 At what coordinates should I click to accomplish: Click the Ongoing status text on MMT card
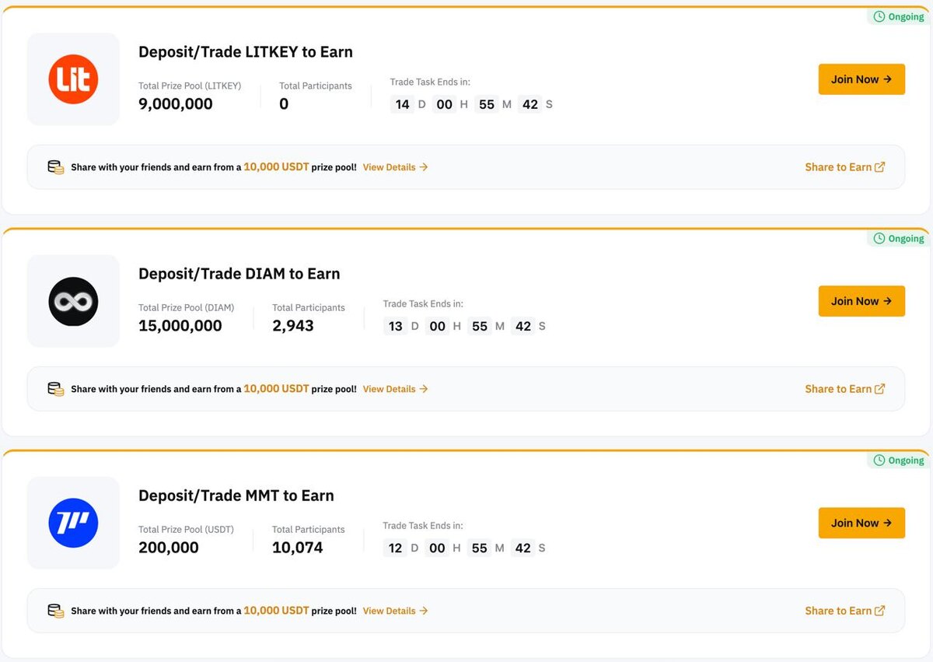[906, 460]
